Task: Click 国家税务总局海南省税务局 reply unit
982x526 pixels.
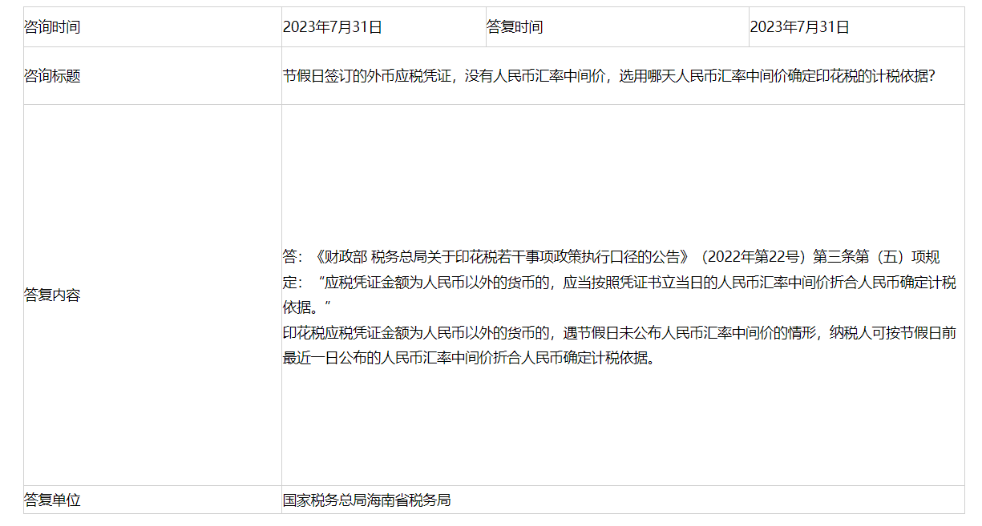Action: coord(366,500)
